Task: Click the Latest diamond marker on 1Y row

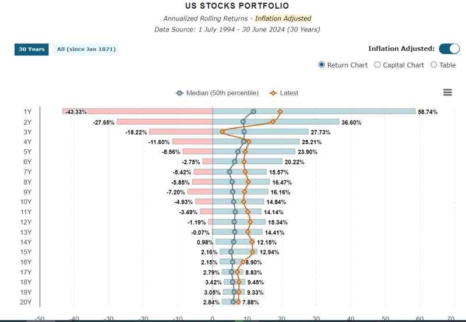Action: click(280, 112)
